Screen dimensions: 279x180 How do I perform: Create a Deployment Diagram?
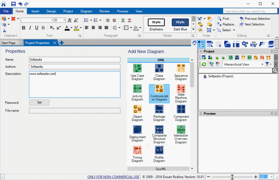tap(137, 133)
